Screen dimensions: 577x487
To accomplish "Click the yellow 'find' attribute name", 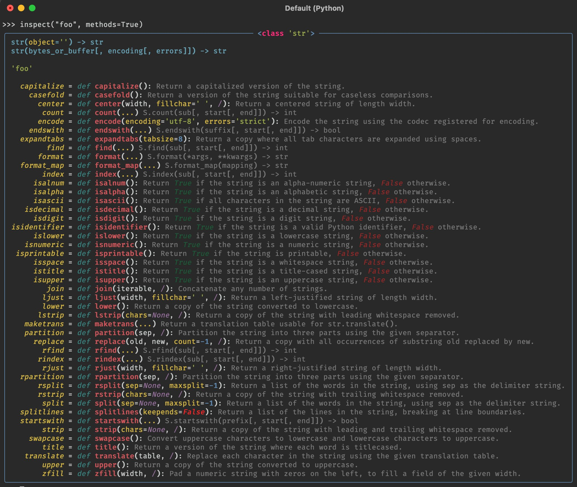I will (55, 148).
